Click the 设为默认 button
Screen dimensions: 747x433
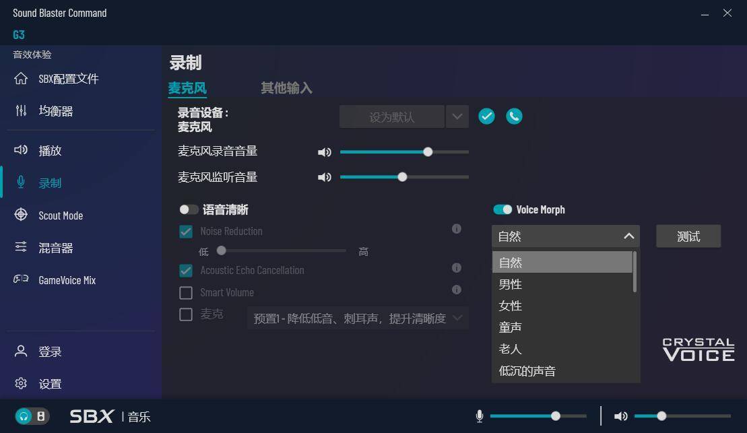pos(391,116)
